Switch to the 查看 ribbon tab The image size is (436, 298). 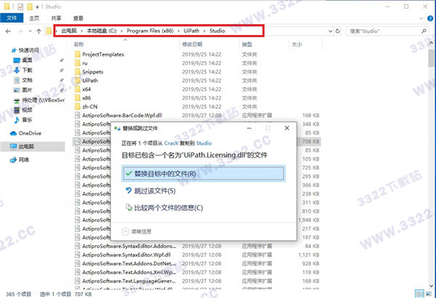(x=78, y=18)
